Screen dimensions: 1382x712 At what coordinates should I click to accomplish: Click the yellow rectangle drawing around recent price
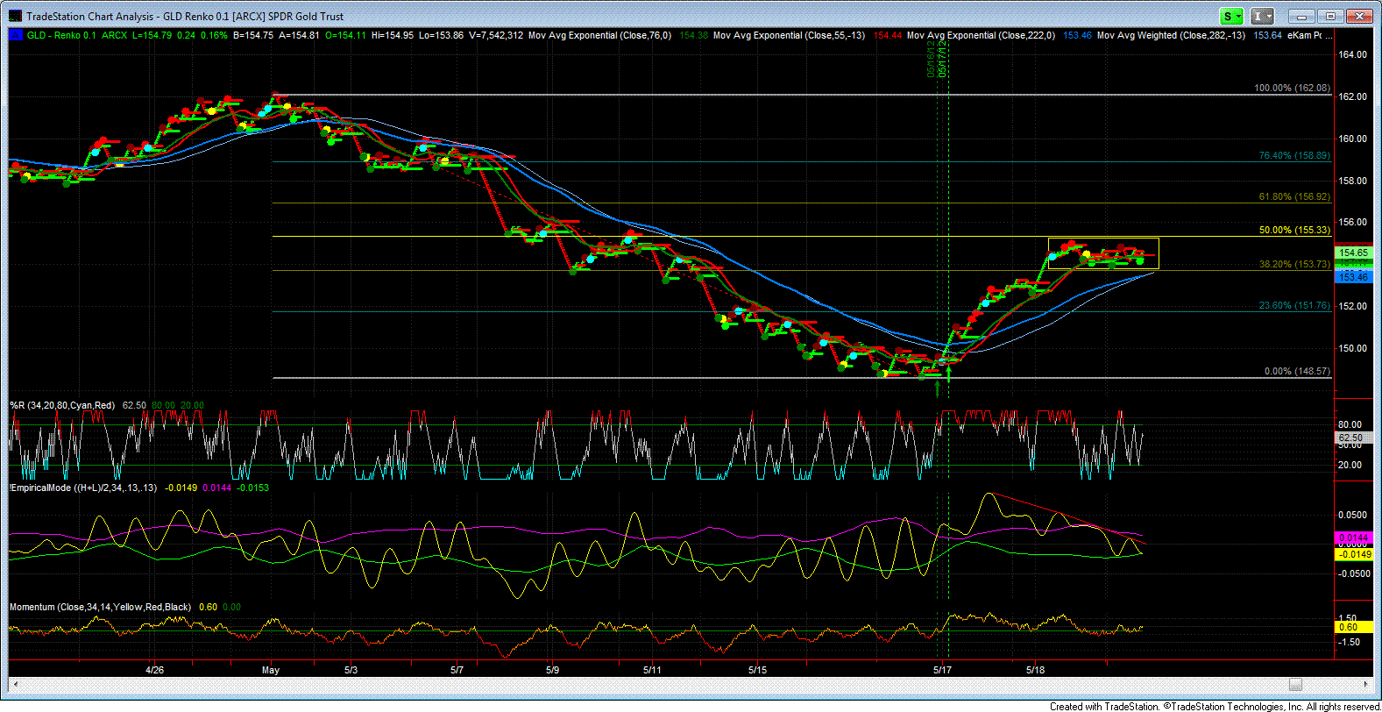(1103, 253)
